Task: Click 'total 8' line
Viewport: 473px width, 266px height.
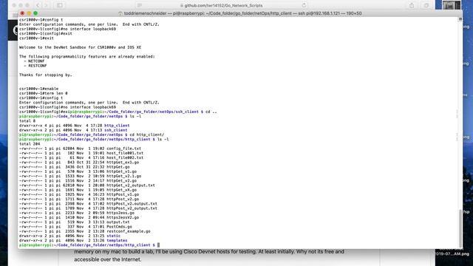Action: pyautogui.click(x=27, y=120)
